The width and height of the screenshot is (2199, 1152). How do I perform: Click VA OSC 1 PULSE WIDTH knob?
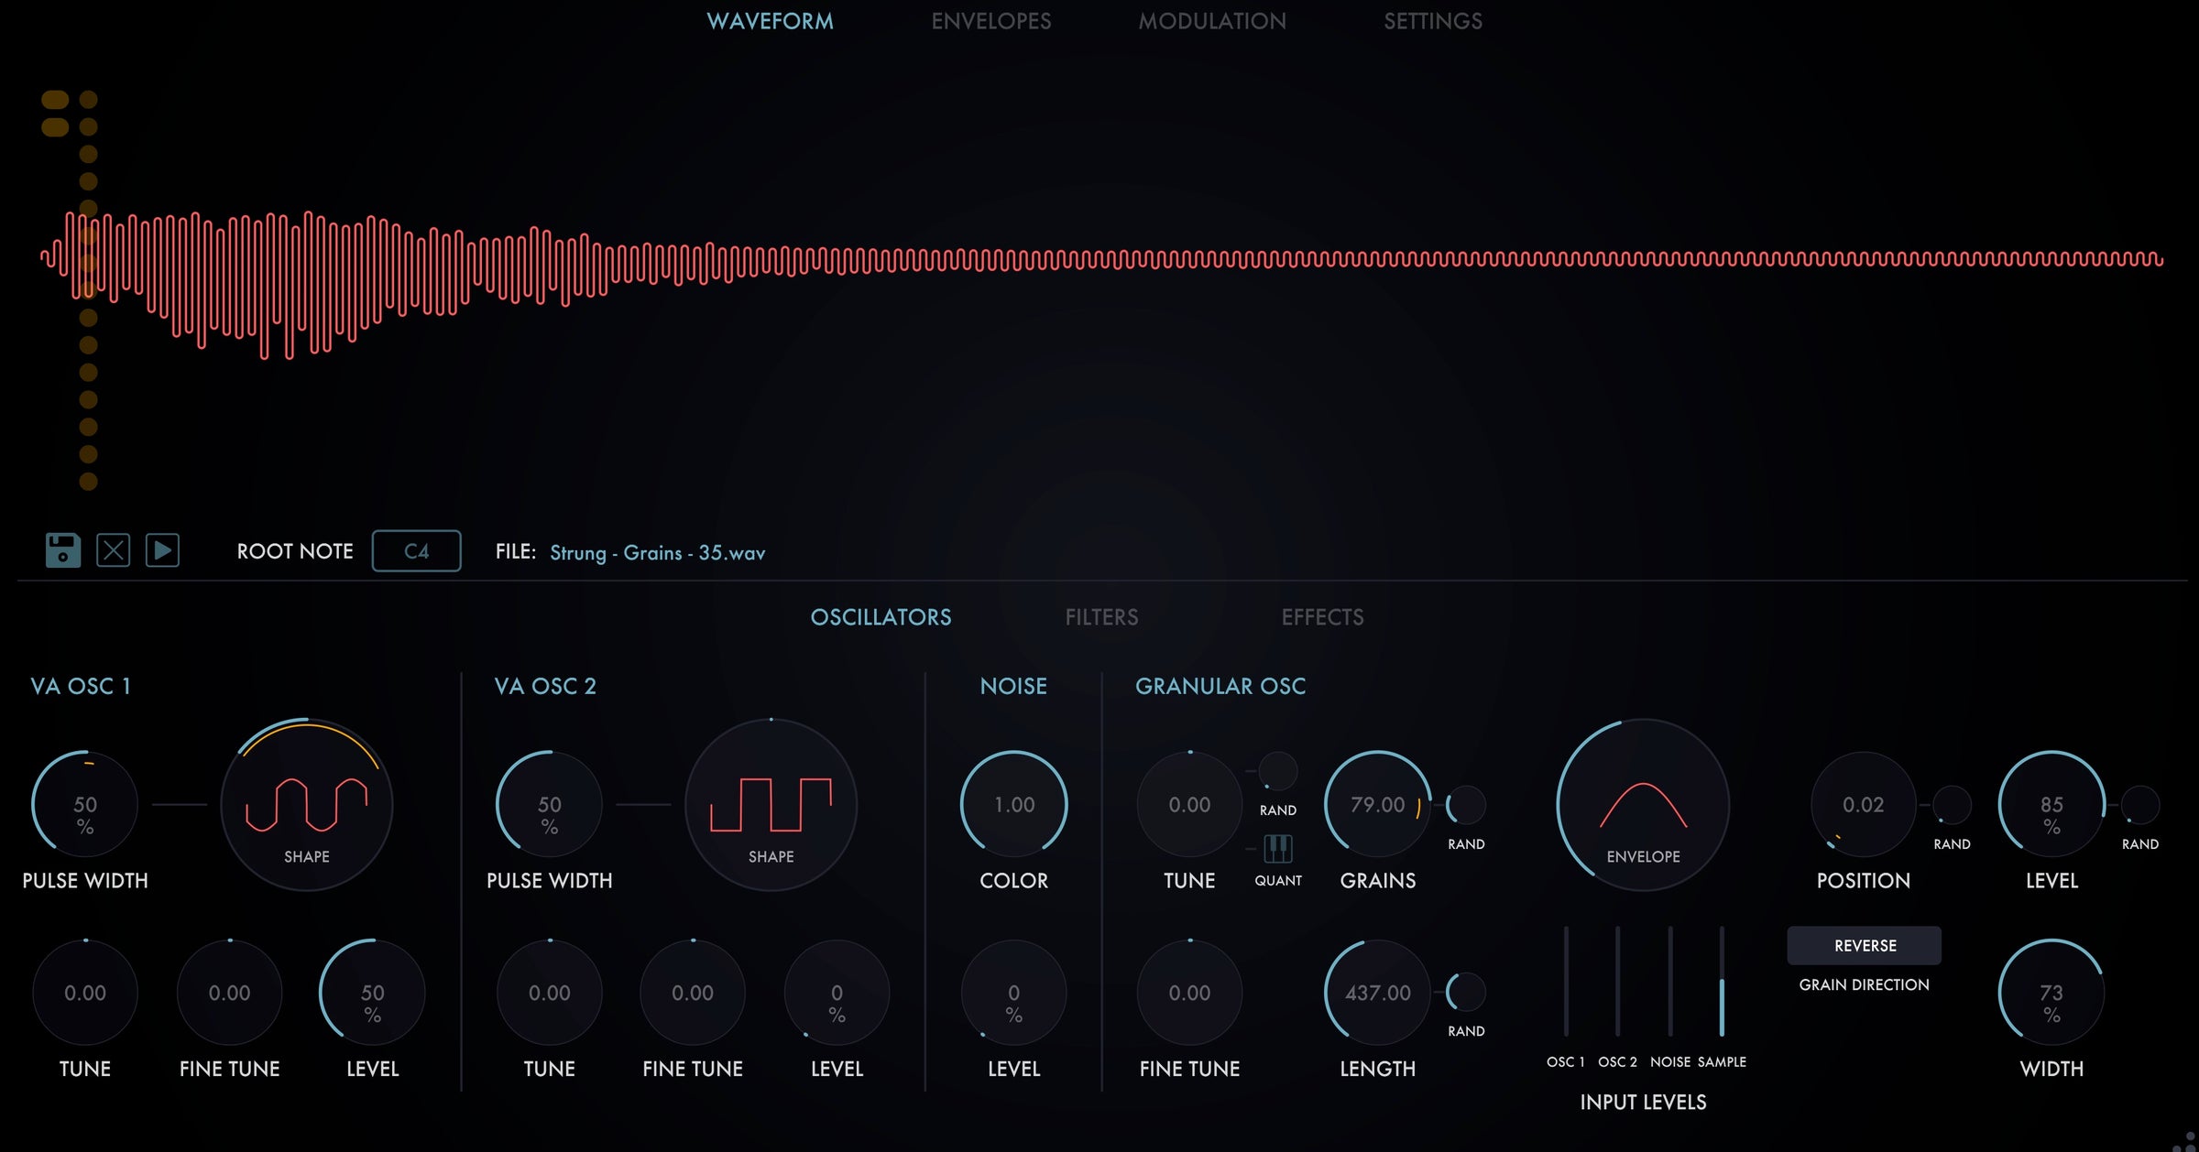85,805
